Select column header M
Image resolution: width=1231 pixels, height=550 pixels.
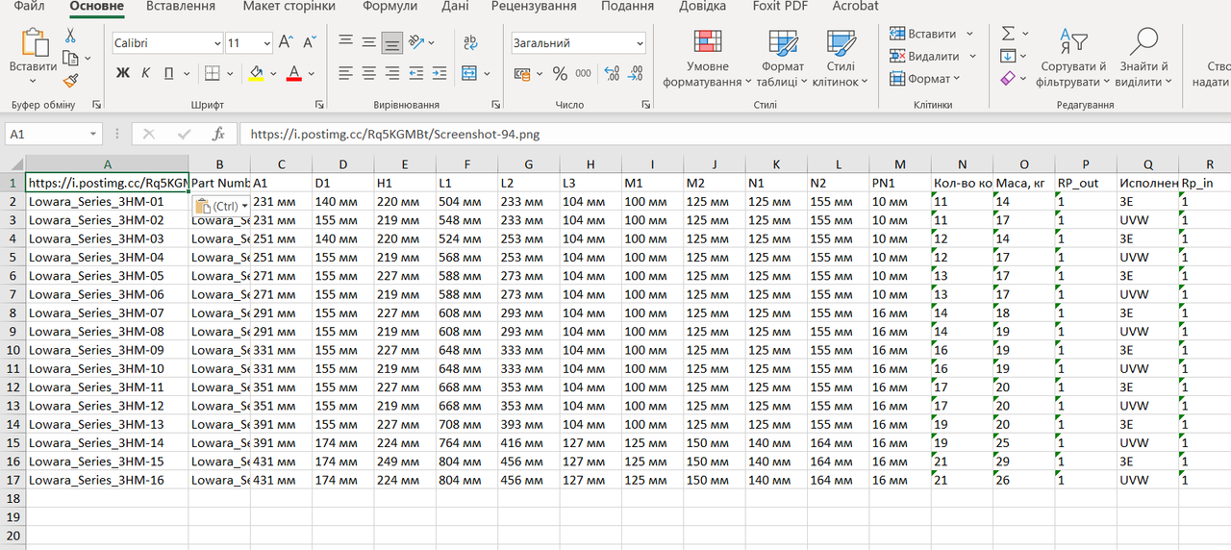tap(899, 164)
